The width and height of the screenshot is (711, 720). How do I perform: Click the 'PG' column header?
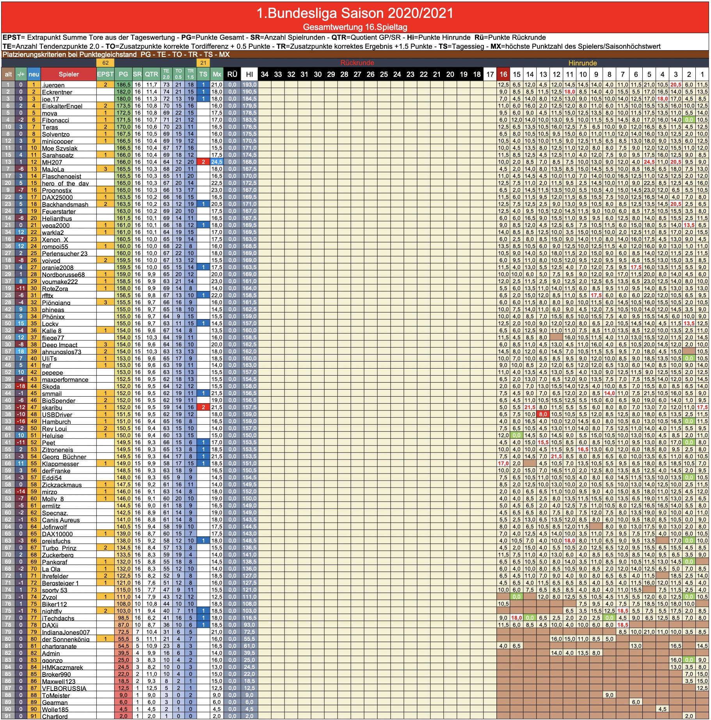[123, 74]
